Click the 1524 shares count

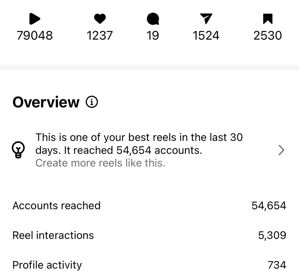point(206,36)
